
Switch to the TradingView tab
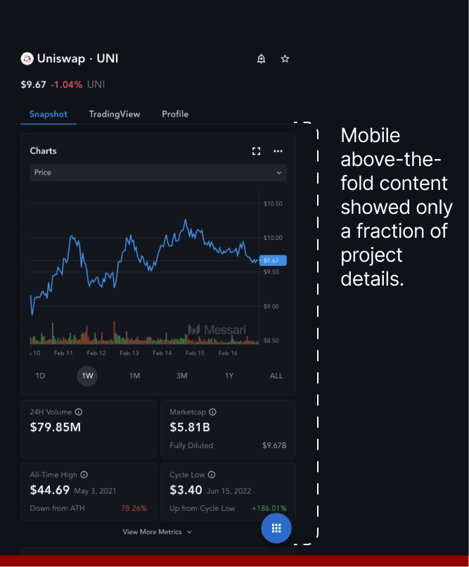(115, 114)
